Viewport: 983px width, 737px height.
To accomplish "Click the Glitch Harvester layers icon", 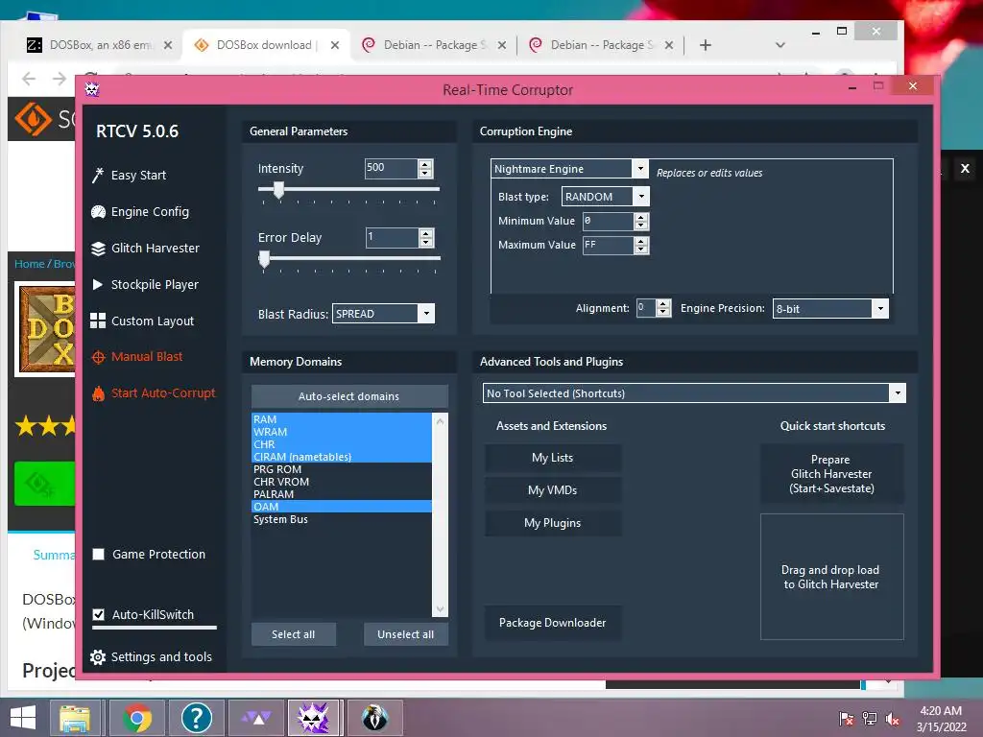I will point(98,249).
